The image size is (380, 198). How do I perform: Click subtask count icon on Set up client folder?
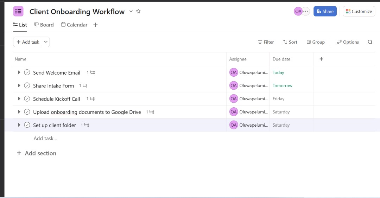point(85,125)
